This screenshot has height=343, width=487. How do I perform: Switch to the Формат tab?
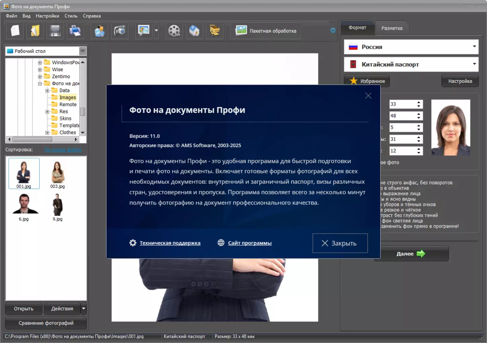coord(358,28)
